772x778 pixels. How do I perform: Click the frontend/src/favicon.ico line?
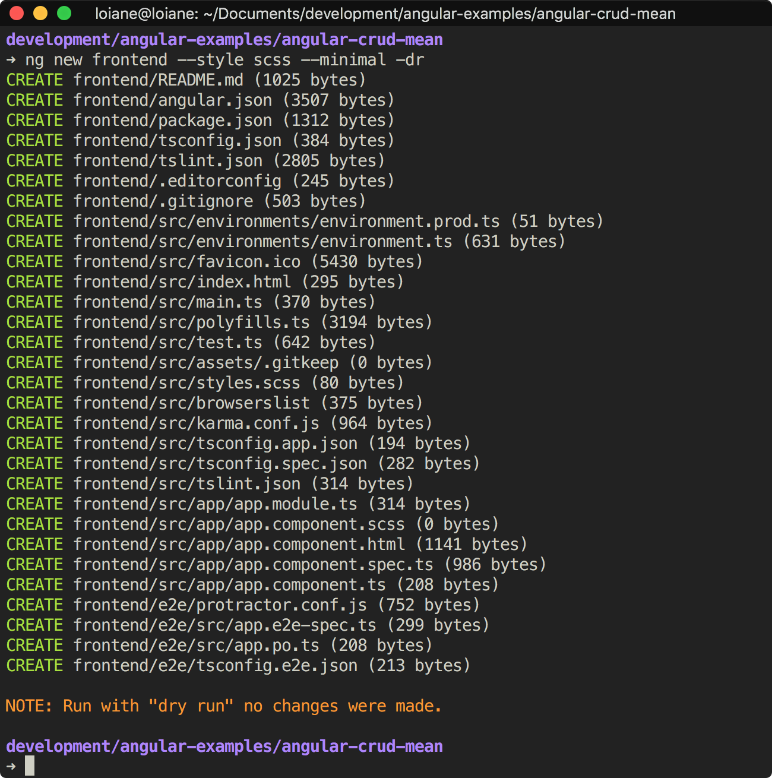pyautogui.click(x=214, y=262)
